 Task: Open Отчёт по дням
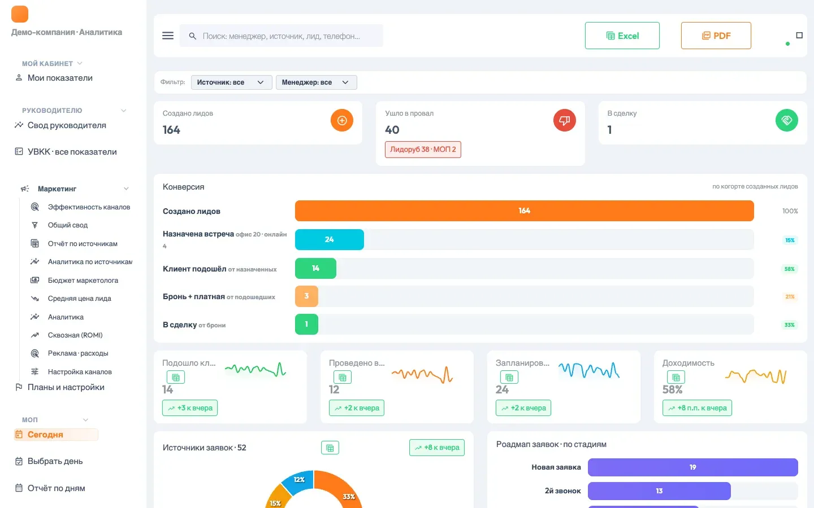click(x=50, y=488)
